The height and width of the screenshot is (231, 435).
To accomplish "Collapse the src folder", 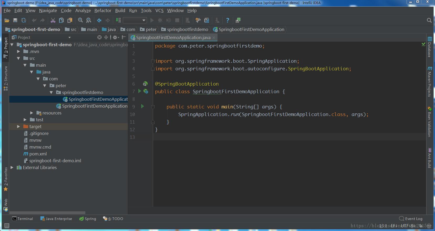I will pos(18,58).
